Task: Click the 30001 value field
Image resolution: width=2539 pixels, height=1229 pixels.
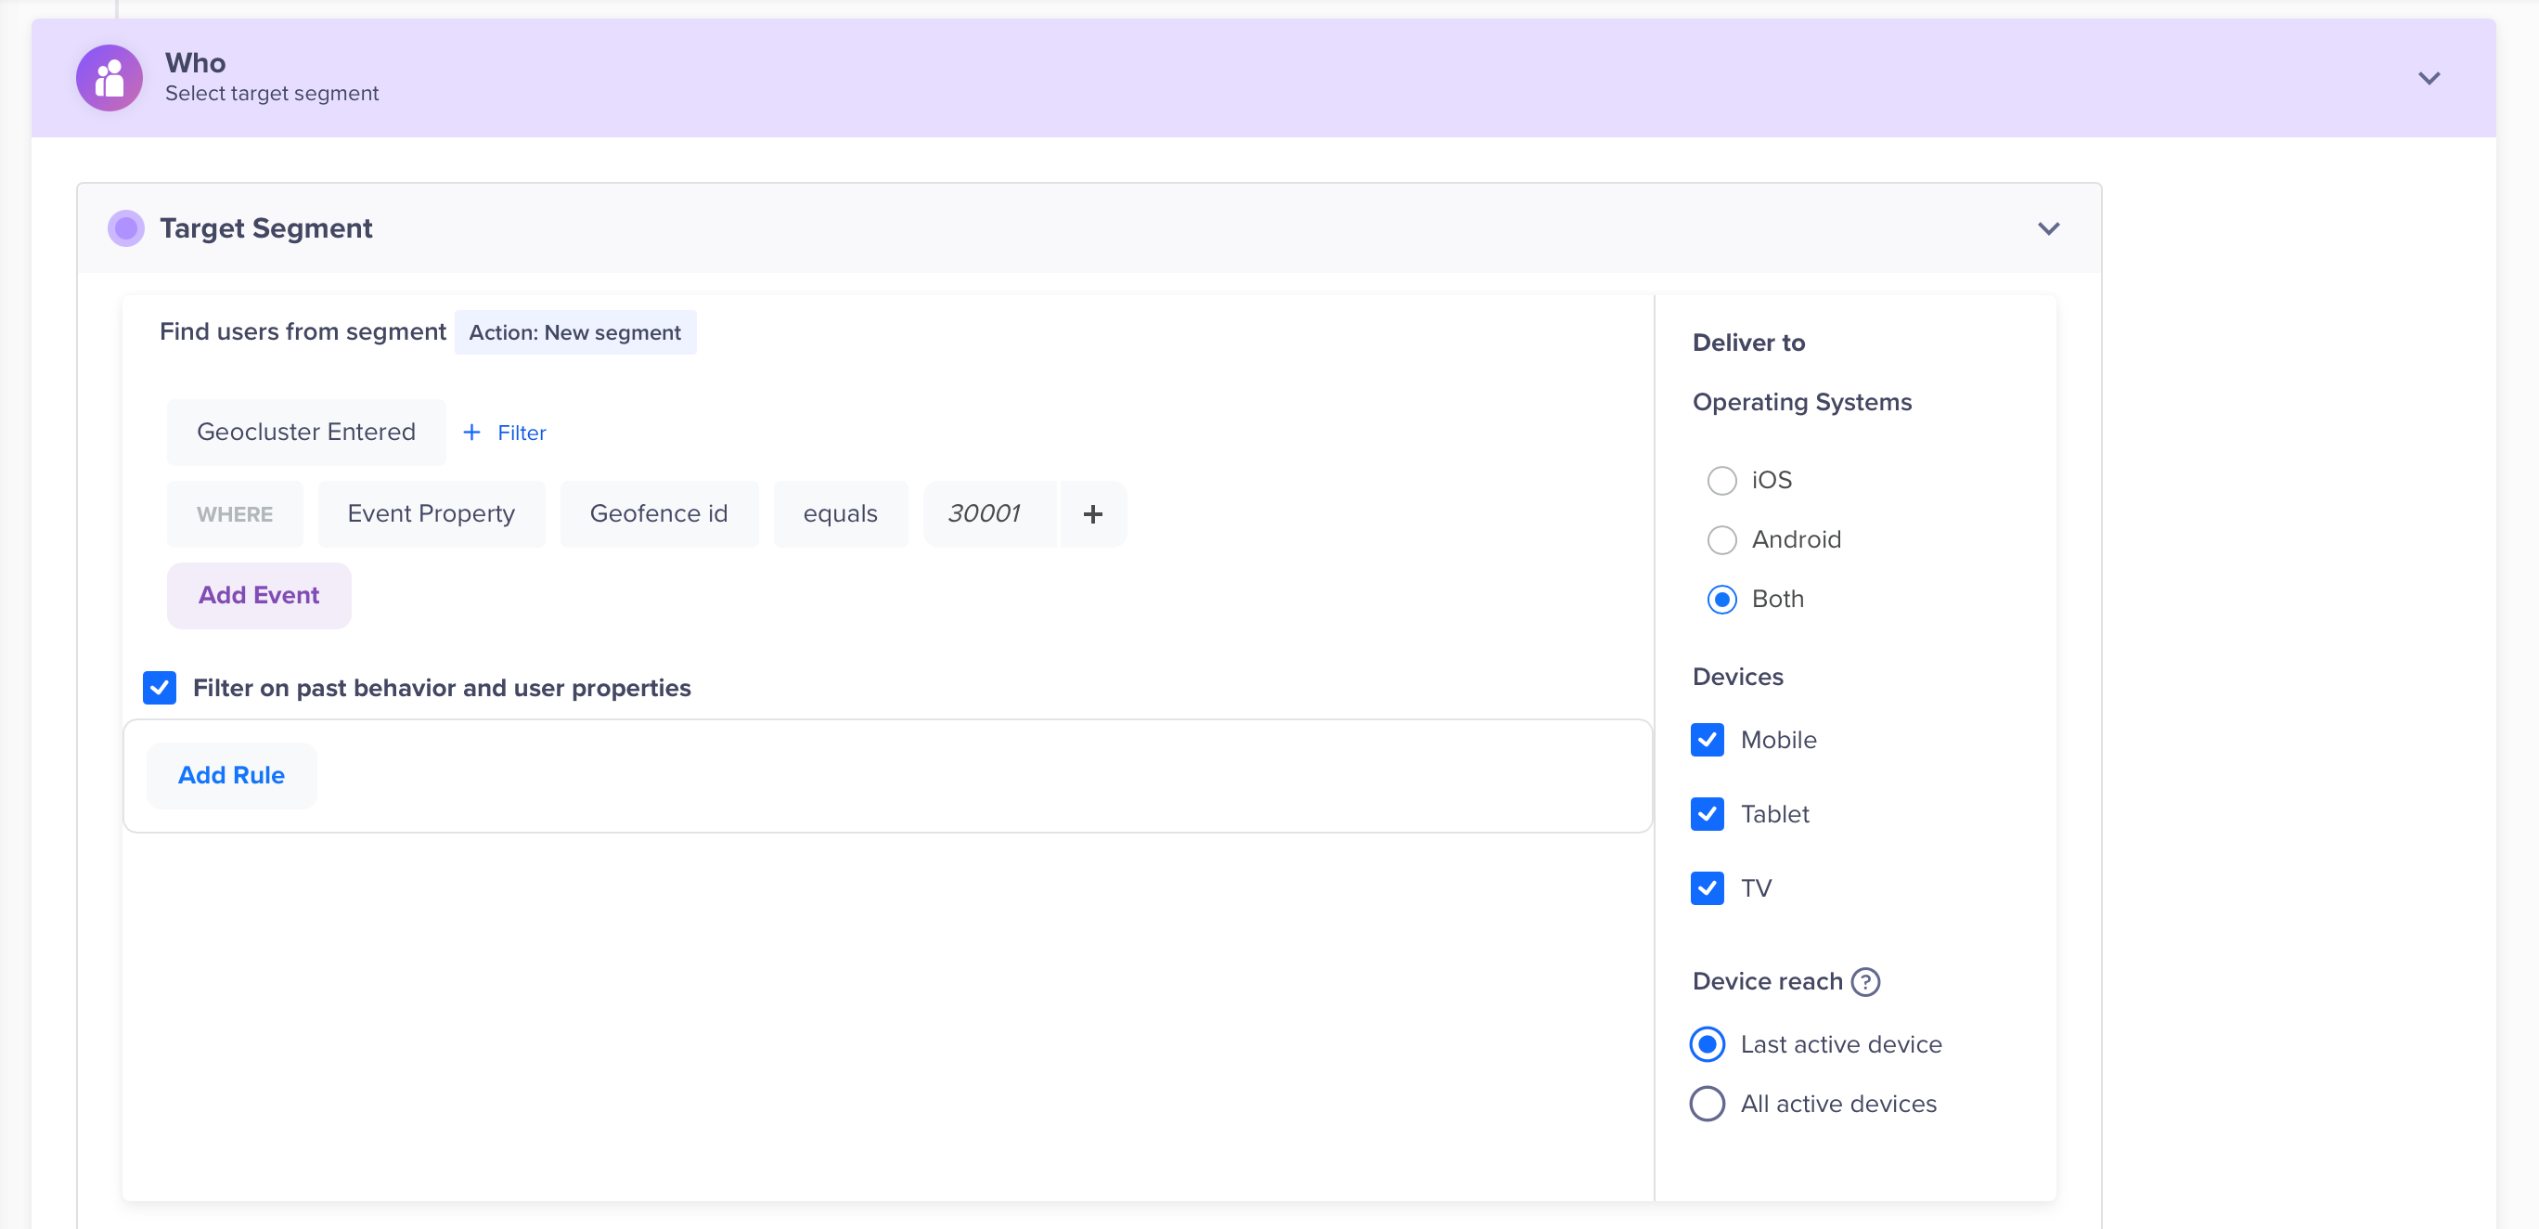Action: 986,514
